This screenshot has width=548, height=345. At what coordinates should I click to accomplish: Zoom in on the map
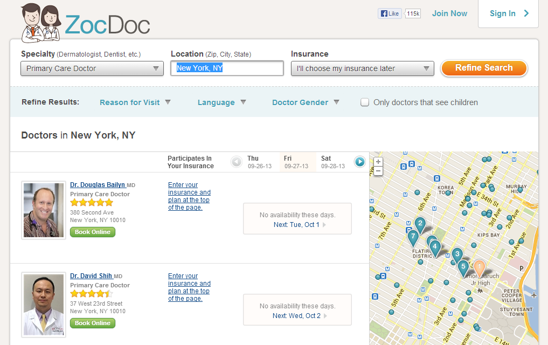click(x=378, y=162)
